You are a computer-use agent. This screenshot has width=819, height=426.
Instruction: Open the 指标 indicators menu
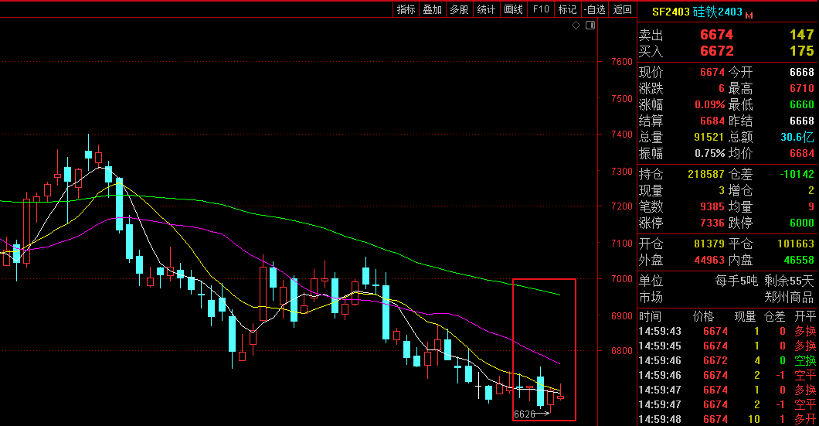[x=406, y=9]
